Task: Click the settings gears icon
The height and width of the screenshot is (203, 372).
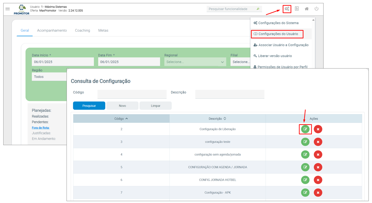Action: pos(287,9)
